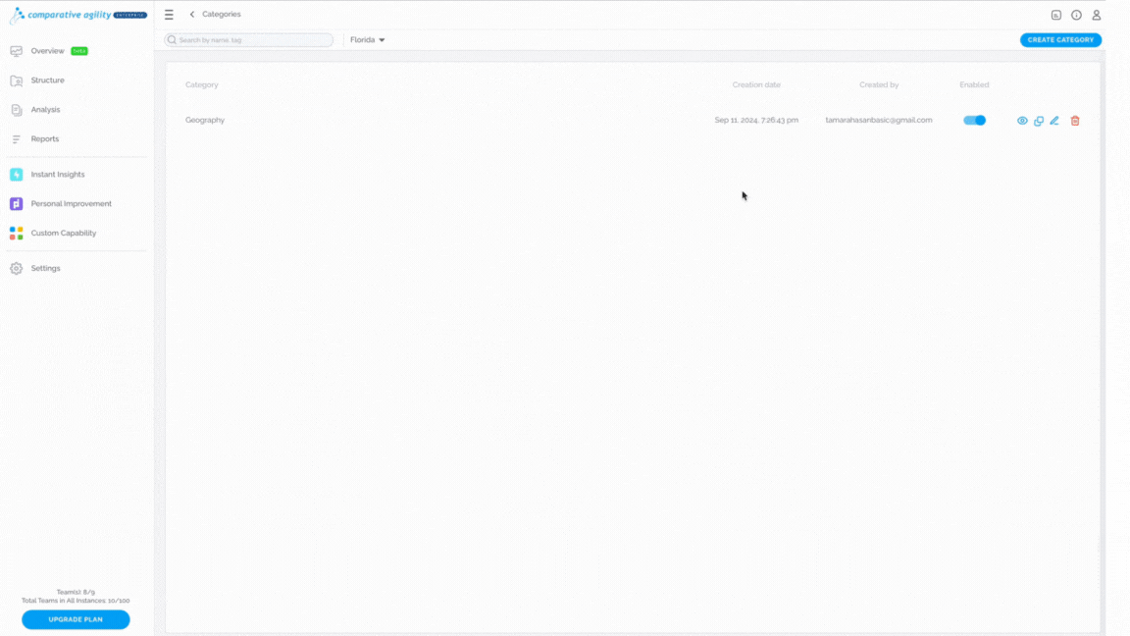Open the user profile icon
Image resolution: width=1130 pixels, height=636 pixels.
coord(1096,15)
